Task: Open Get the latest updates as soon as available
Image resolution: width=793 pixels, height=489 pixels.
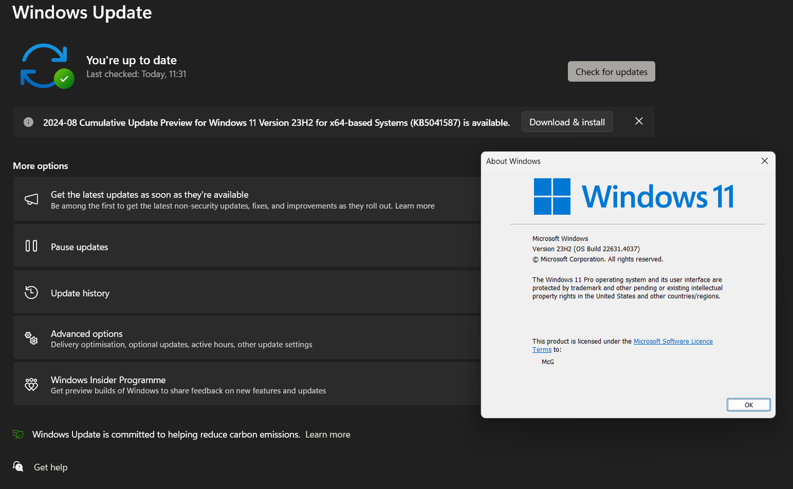Action: pyautogui.click(x=247, y=199)
